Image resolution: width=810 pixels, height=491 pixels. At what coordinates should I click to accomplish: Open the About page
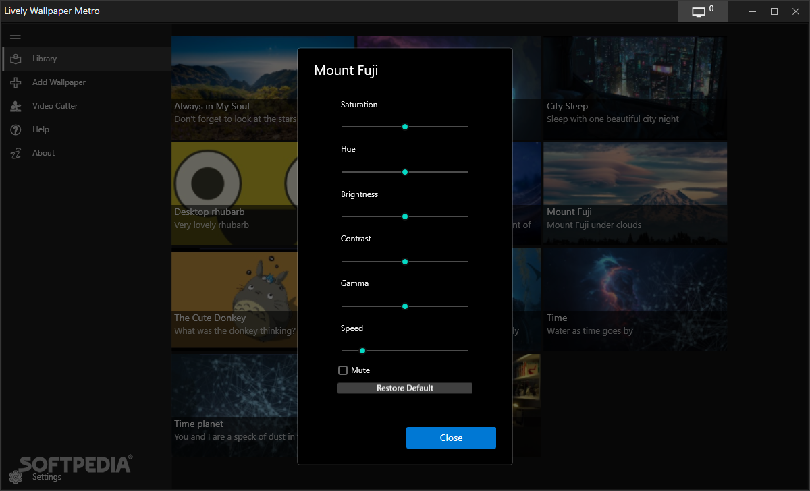[86, 153]
